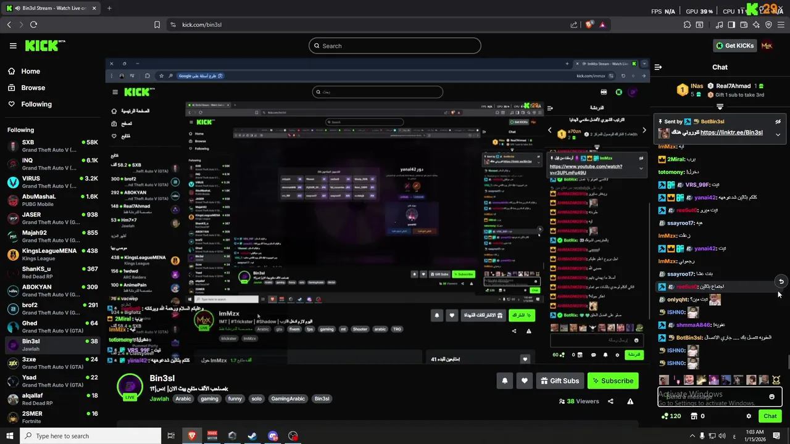
Task: Subscribe to Bin3sl channel
Action: pyautogui.click(x=613, y=381)
